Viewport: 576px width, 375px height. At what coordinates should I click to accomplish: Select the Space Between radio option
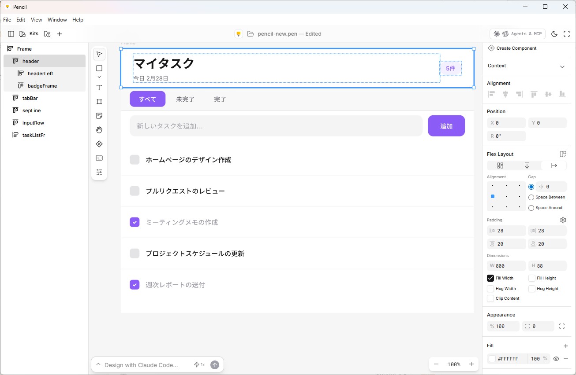(x=531, y=198)
